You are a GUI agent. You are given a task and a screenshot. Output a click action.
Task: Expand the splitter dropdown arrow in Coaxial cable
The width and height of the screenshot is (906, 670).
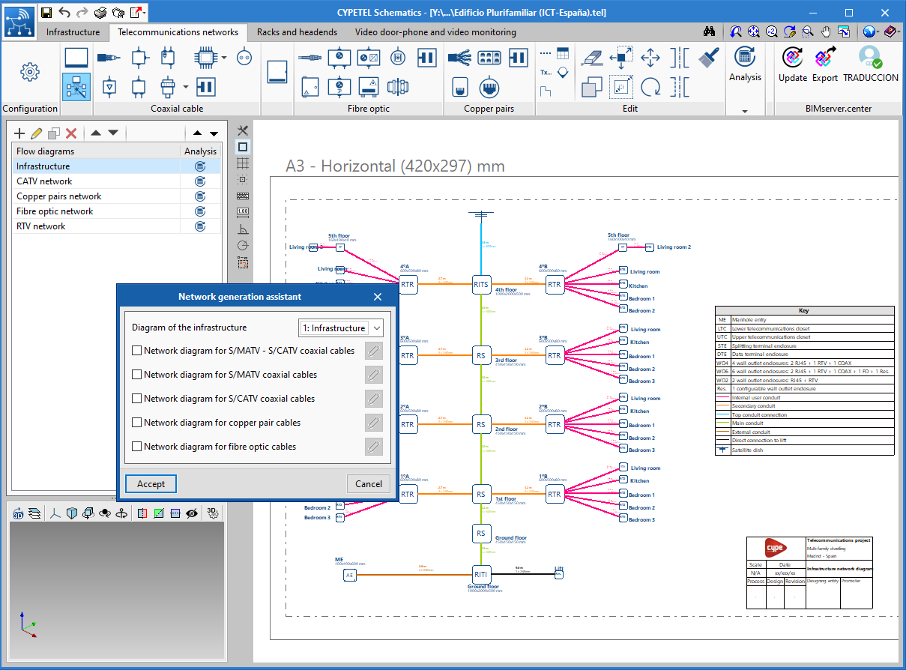click(x=186, y=87)
